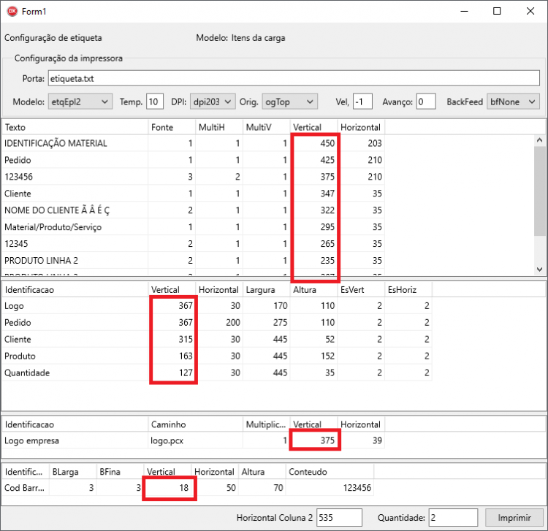Click Vertical value 127 in Quantidade row

[x=172, y=373]
